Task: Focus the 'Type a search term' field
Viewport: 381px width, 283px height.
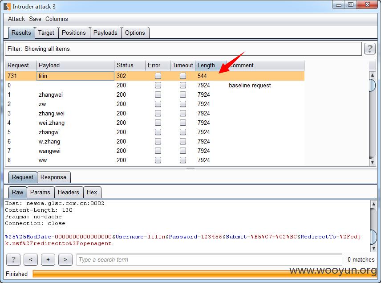Action: click(209, 260)
